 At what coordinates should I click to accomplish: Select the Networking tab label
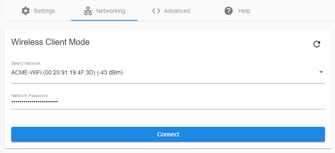tap(111, 11)
